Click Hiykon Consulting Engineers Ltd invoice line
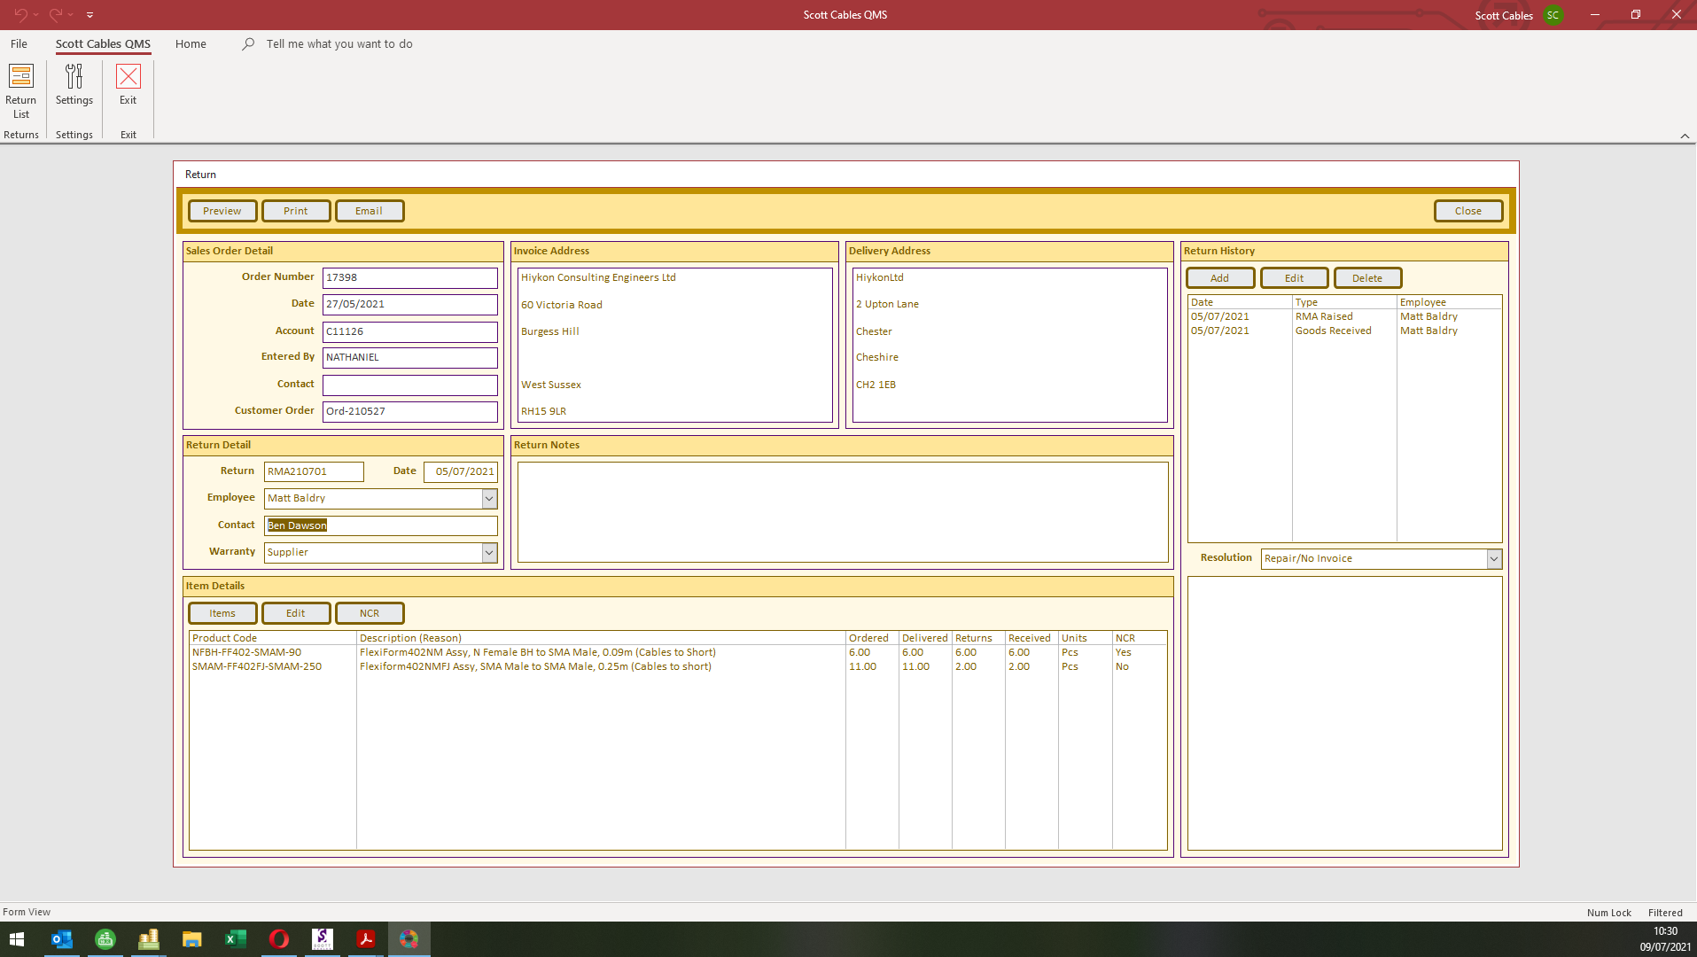This screenshot has height=957, width=1697. click(598, 278)
